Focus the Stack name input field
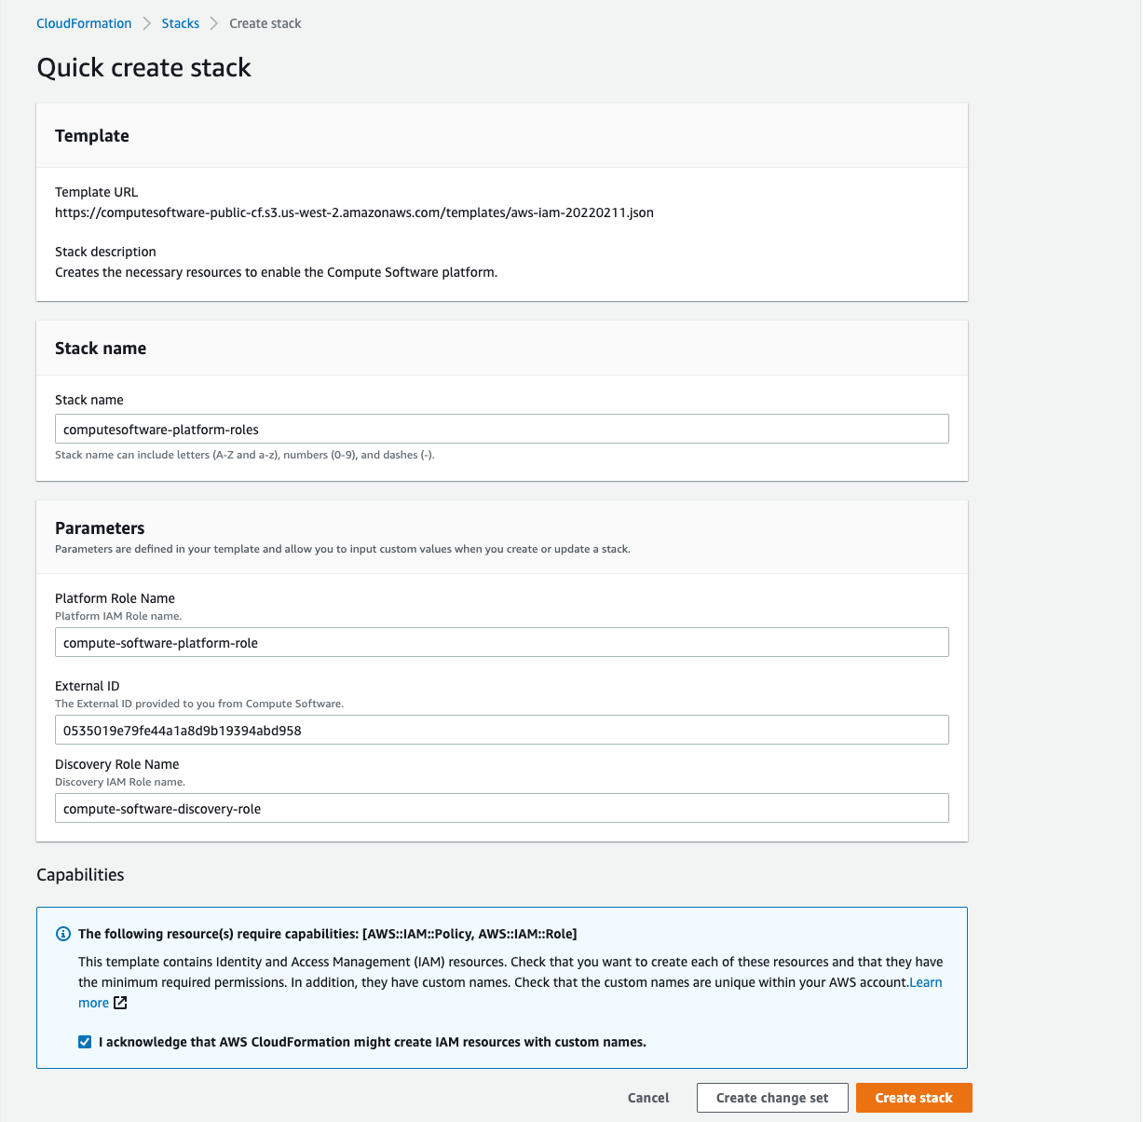Image resolution: width=1143 pixels, height=1122 pixels. point(501,430)
